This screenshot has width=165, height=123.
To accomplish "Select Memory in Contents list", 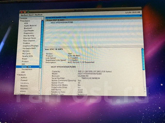I will [26, 51].
